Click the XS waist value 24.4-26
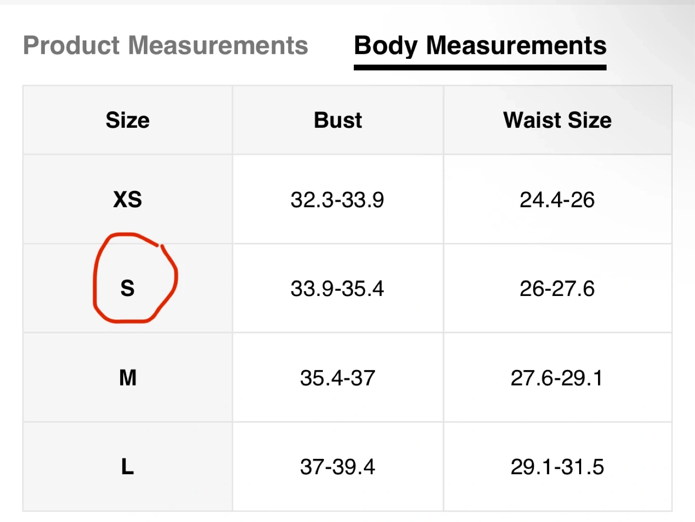The image size is (695, 522). coord(557,200)
